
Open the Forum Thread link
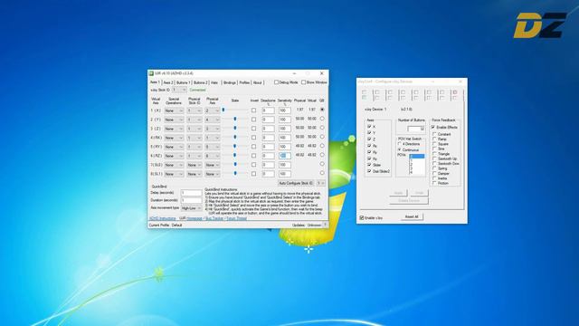click(x=236, y=218)
